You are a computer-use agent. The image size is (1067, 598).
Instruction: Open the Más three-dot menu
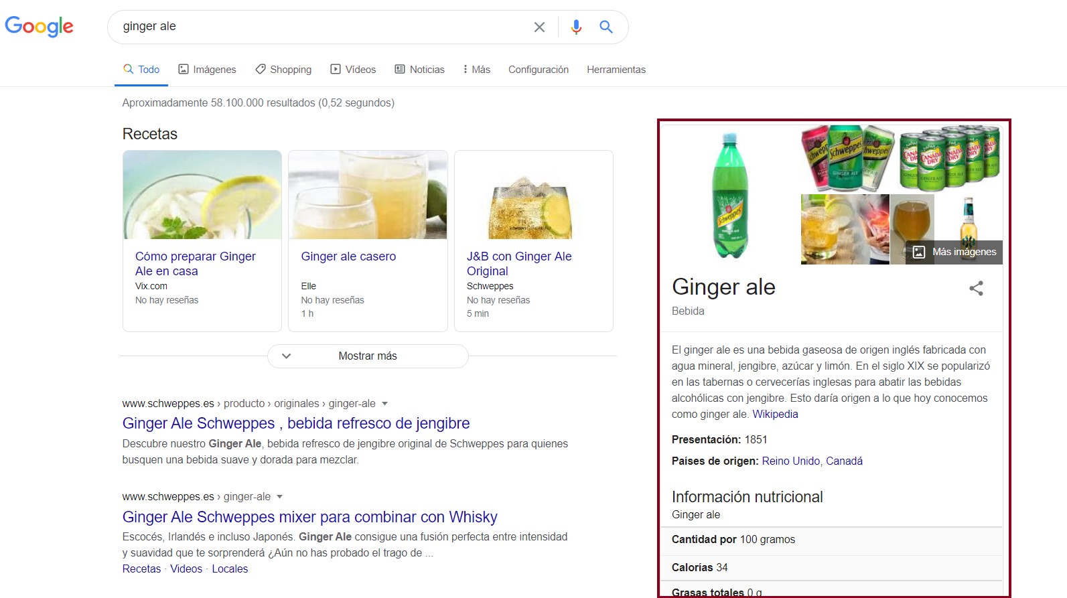[x=476, y=70]
